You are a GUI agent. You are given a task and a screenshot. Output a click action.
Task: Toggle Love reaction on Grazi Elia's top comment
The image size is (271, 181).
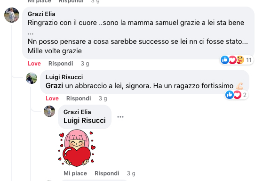[34, 64]
